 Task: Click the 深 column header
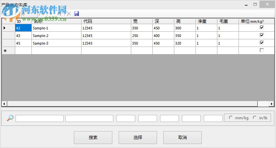[x=163, y=21]
